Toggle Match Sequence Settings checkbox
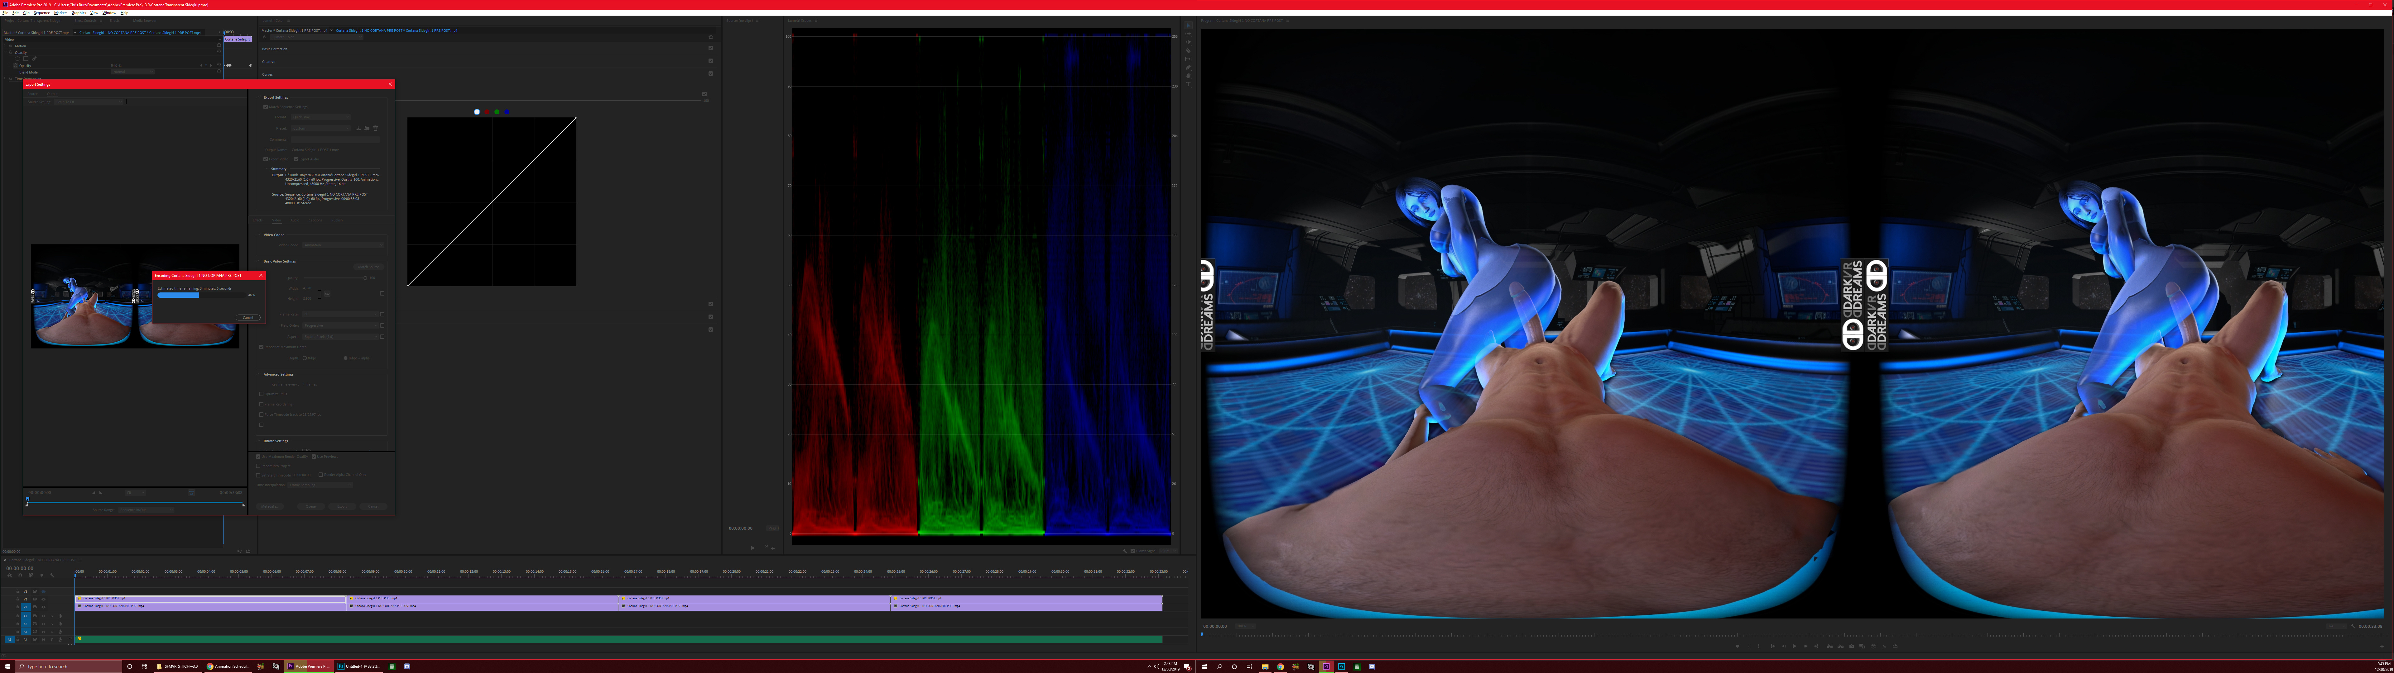The width and height of the screenshot is (2394, 673). click(x=266, y=107)
